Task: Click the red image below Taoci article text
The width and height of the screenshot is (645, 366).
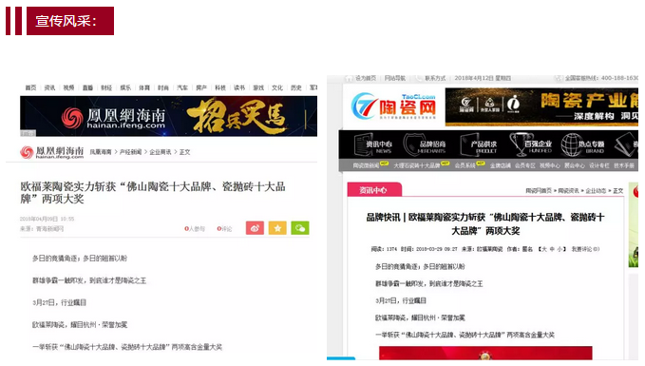Action: 485,354
